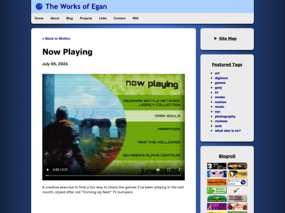Image resolution: width=285 pixels, height=213 pixels.
Task: Click the 'July 05, 2026' post date
Action: click(x=55, y=64)
